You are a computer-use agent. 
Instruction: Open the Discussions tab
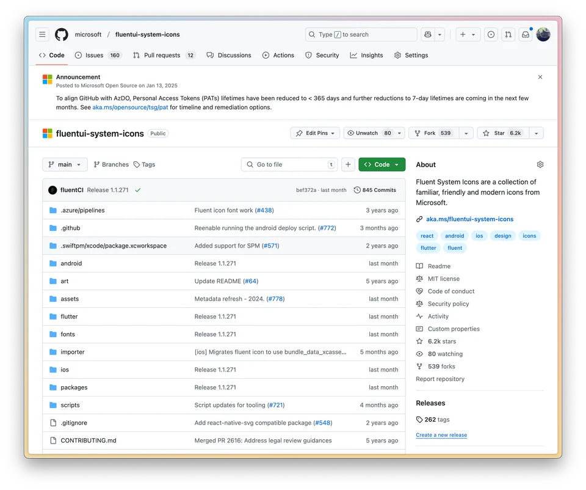pos(229,56)
